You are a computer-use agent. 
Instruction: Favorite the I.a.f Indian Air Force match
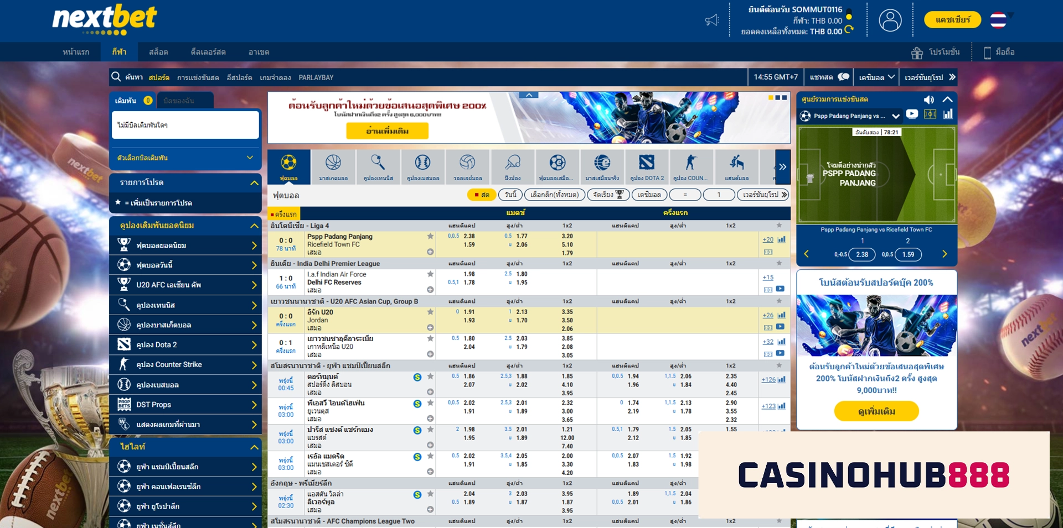pyautogui.click(x=430, y=274)
